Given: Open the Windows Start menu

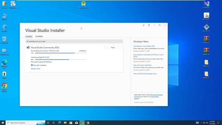Looking at the screenshot, I should pyautogui.click(x=3, y=123).
